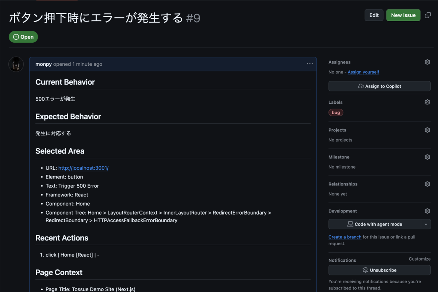Click 'Page Title: Tossue Demo Site (Next.js)' item
438x292 pixels.
[91, 289]
